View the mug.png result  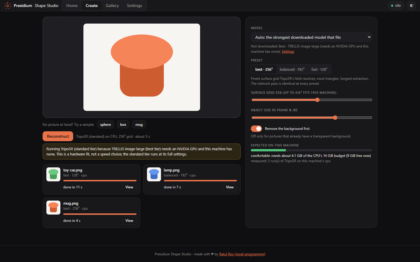129,221
